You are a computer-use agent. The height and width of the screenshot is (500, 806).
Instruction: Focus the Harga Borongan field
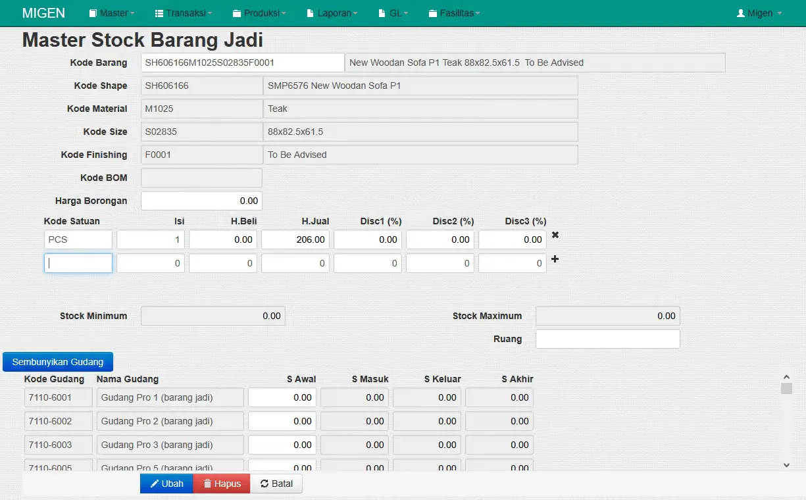(x=201, y=201)
